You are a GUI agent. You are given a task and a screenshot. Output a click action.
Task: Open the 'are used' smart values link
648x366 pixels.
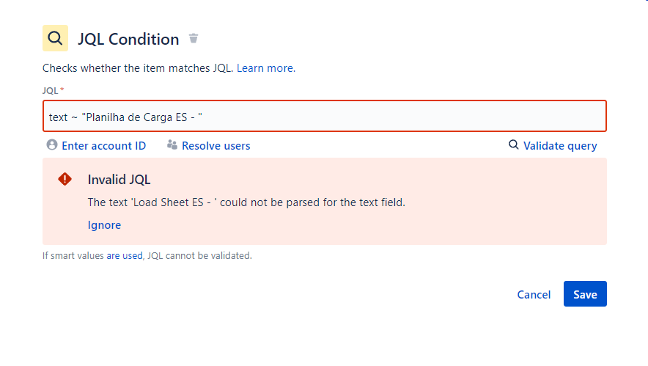coord(125,255)
